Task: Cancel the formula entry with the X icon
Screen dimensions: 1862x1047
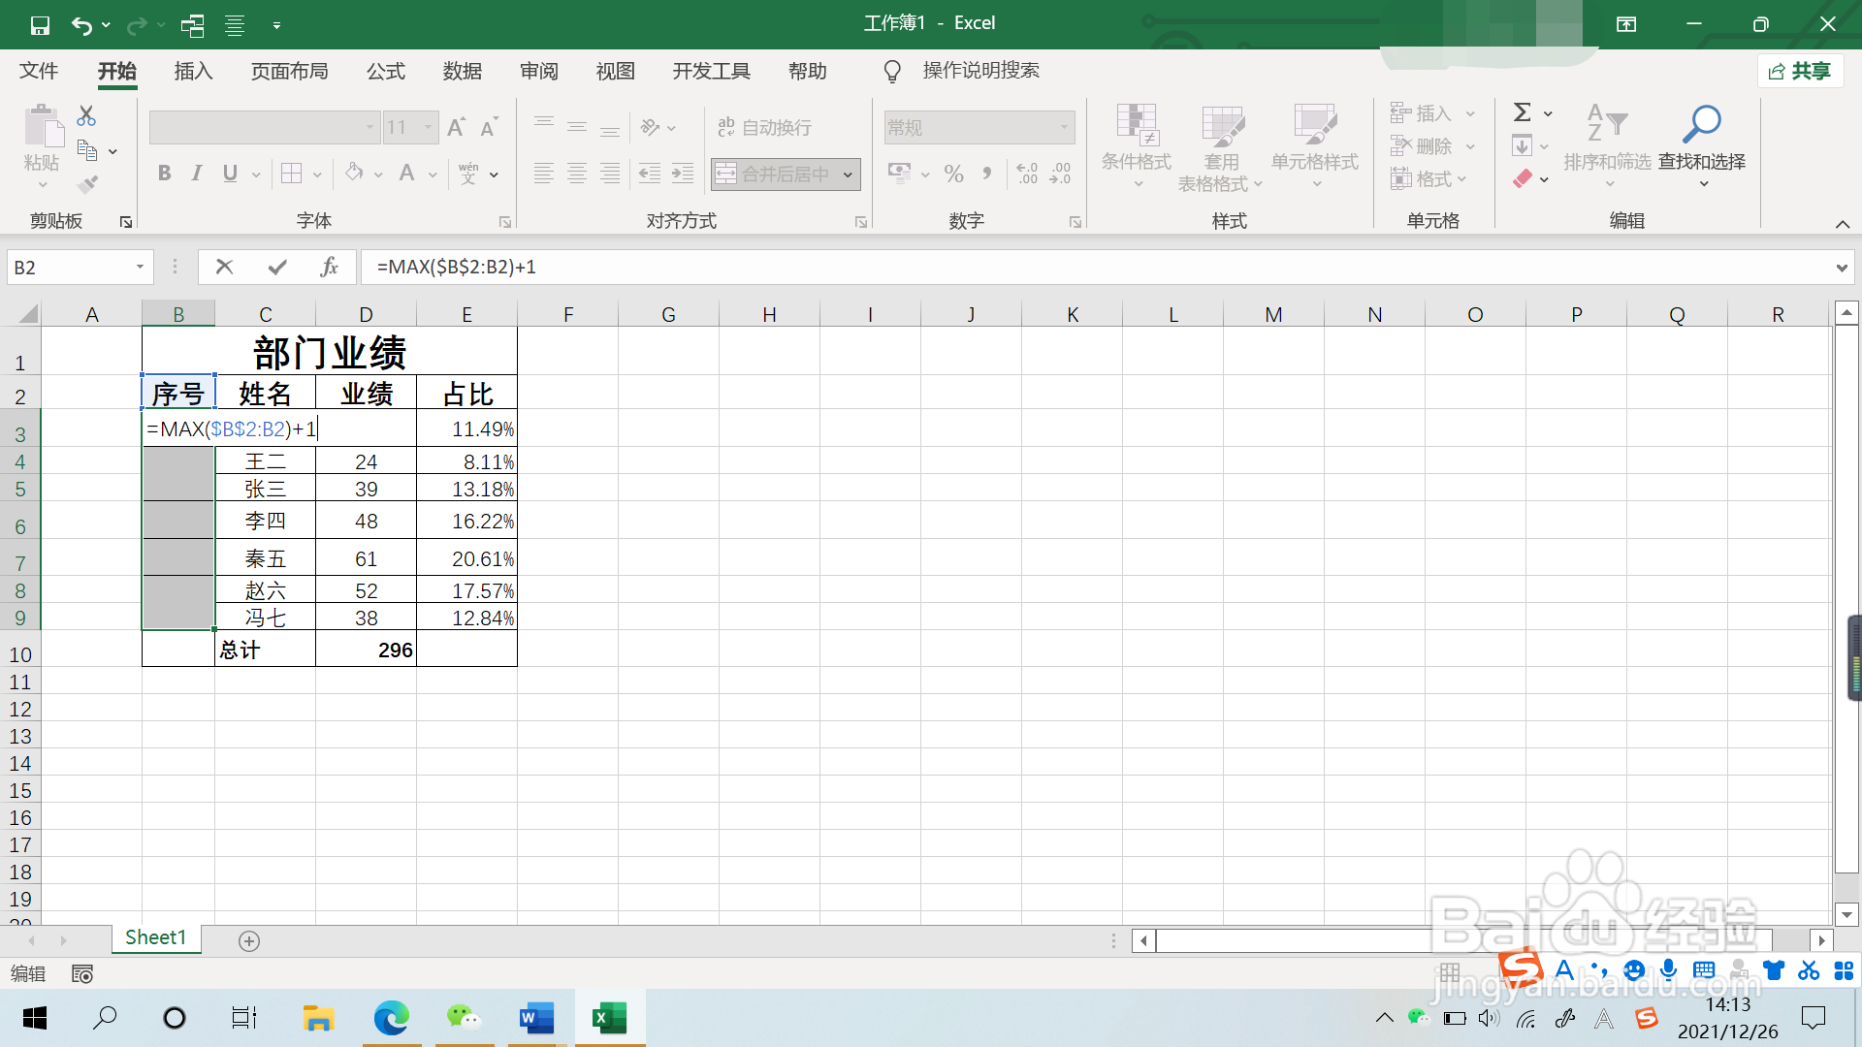Action: [224, 267]
